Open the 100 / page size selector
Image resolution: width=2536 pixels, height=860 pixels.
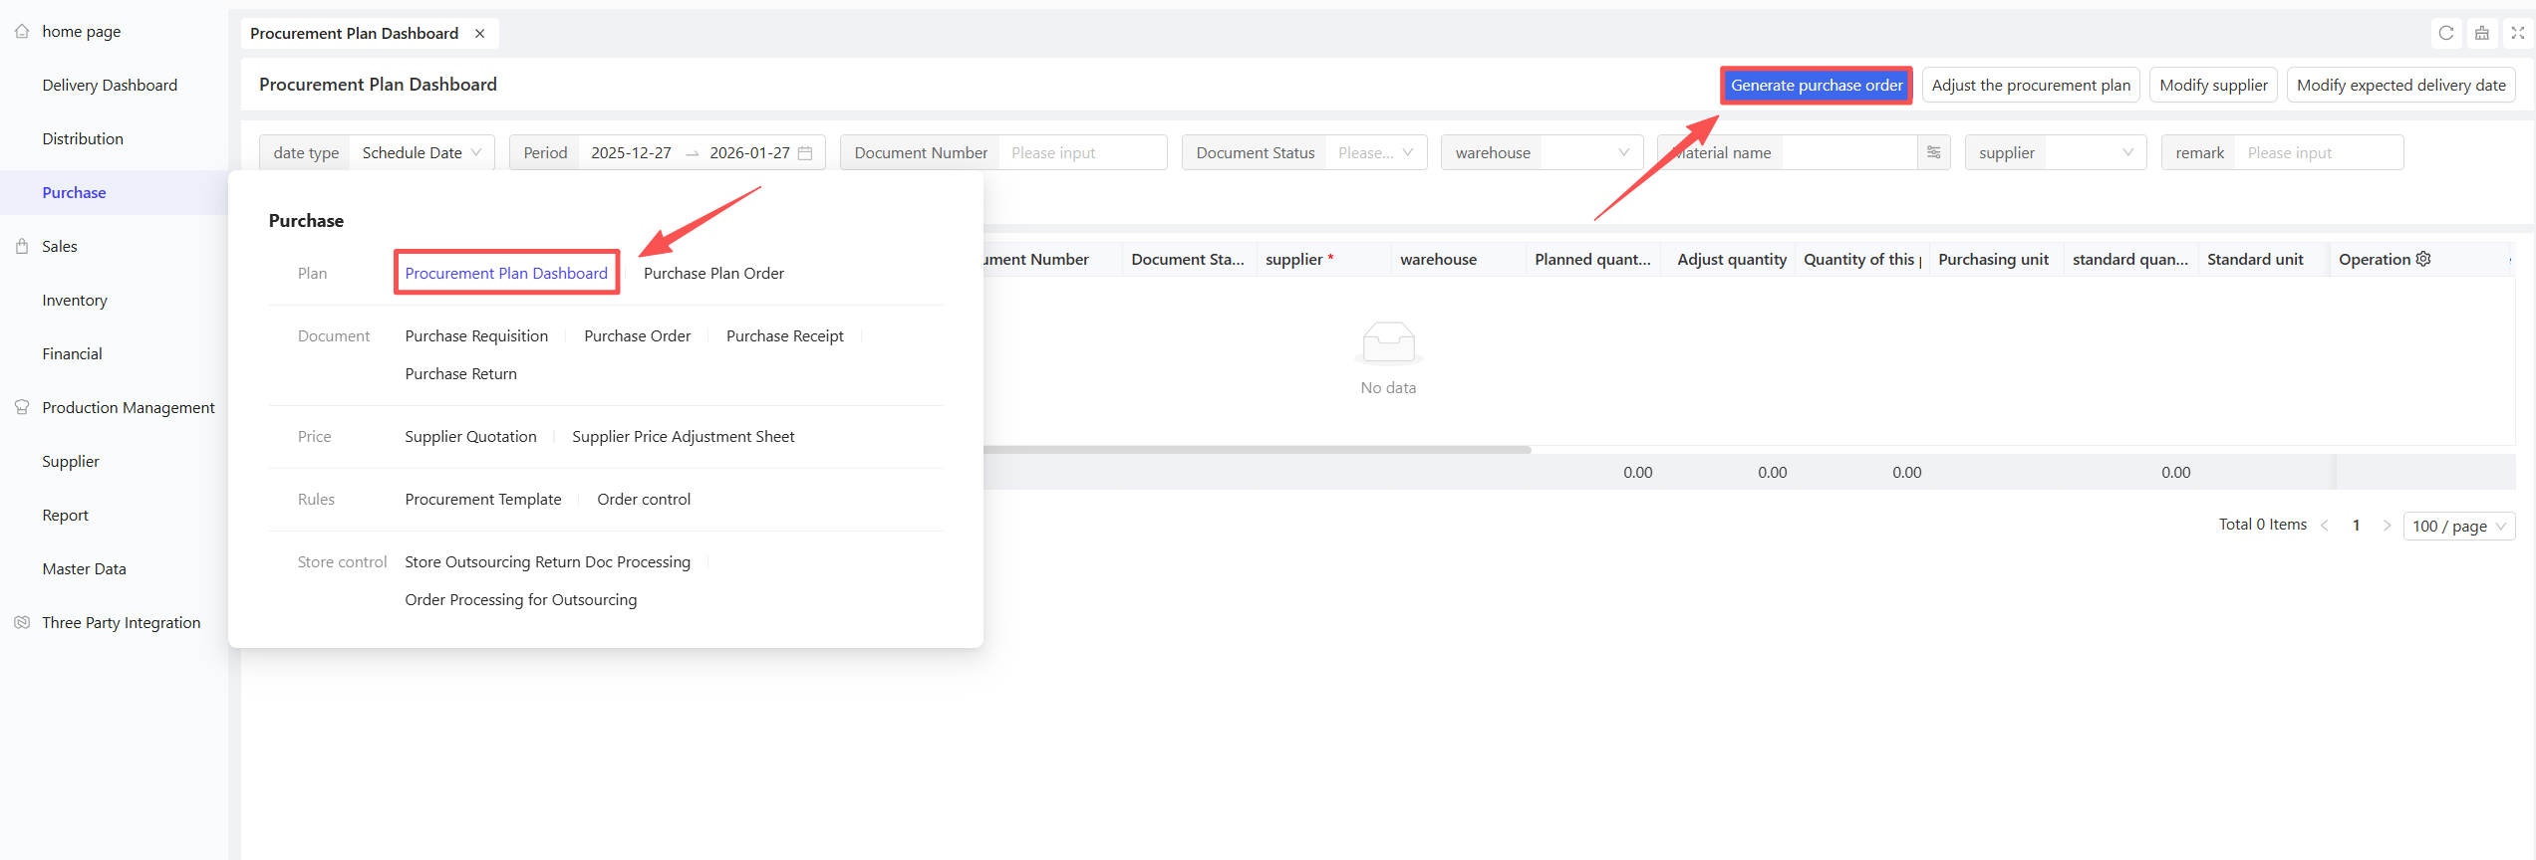tap(2458, 526)
